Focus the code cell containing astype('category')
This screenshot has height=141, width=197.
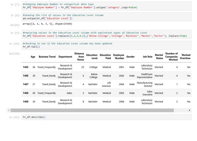107,6
